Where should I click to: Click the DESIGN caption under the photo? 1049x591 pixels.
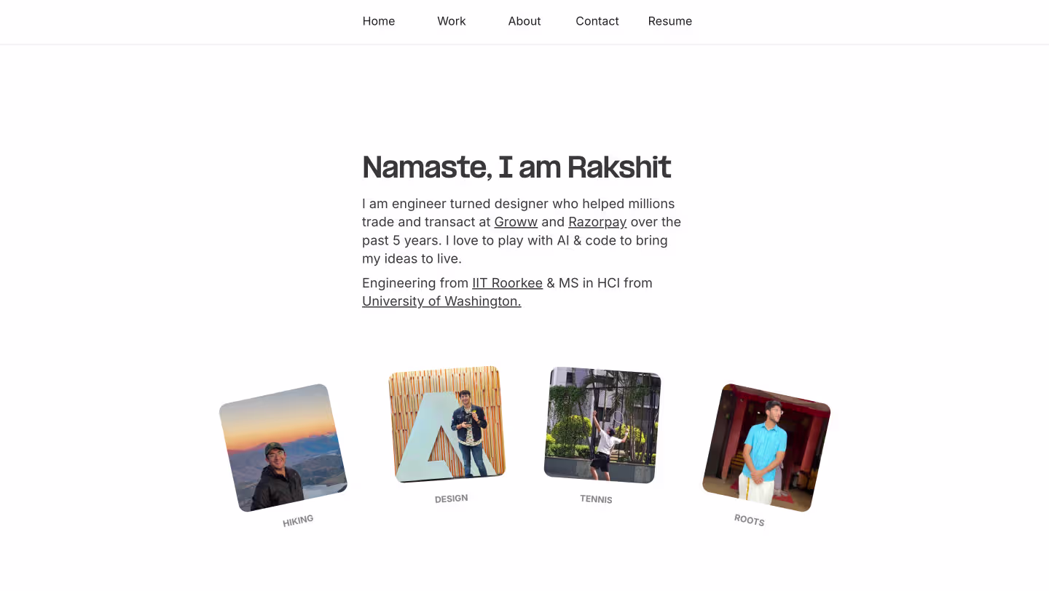pos(451,499)
